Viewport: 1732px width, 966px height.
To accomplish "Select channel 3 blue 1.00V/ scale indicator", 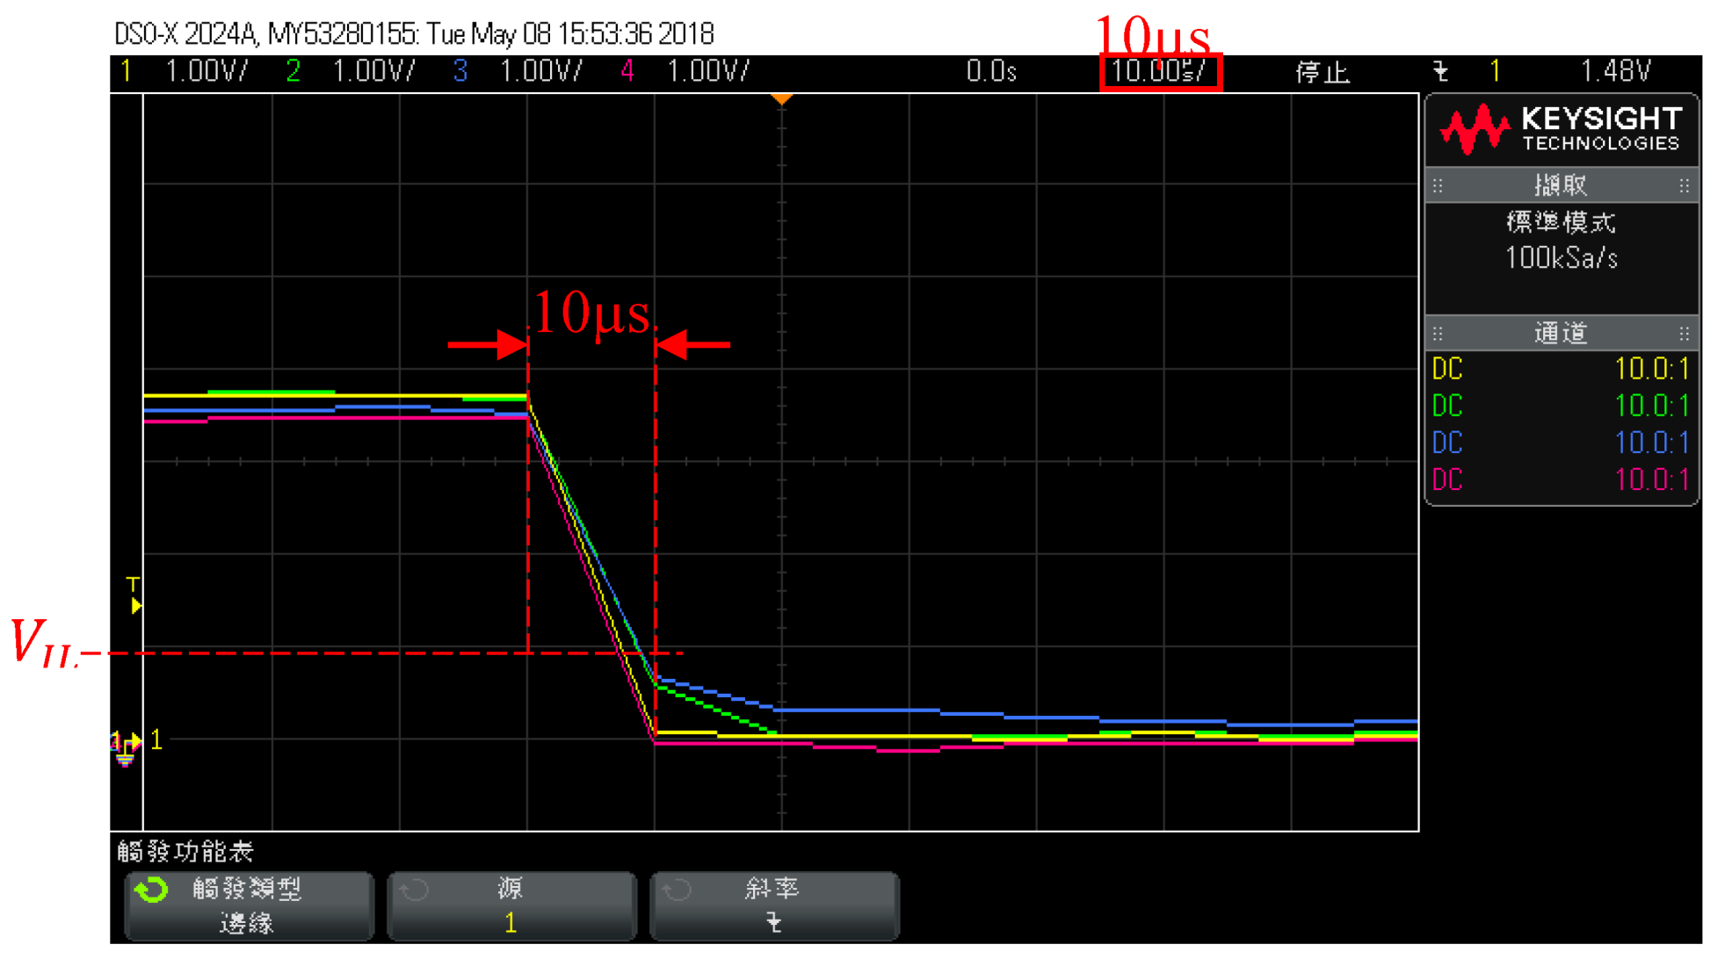I will click(x=540, y=71).
